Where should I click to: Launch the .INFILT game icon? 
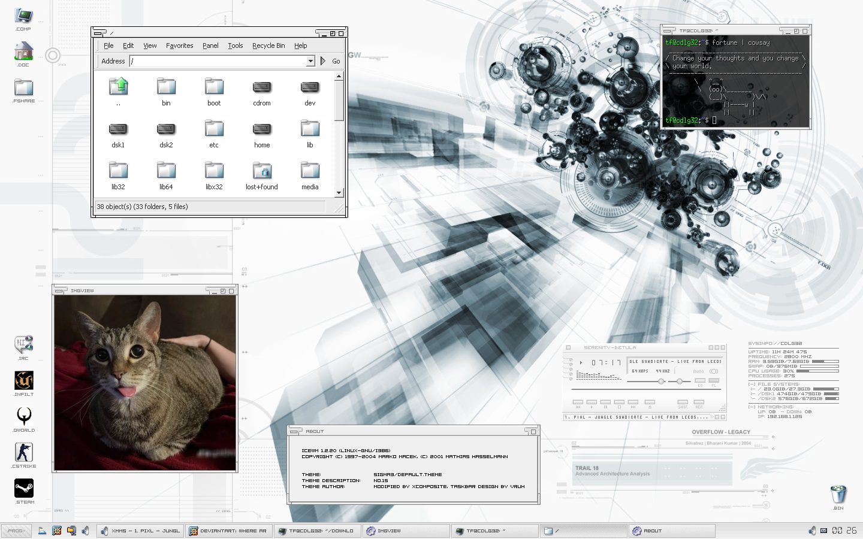[23, 380]
